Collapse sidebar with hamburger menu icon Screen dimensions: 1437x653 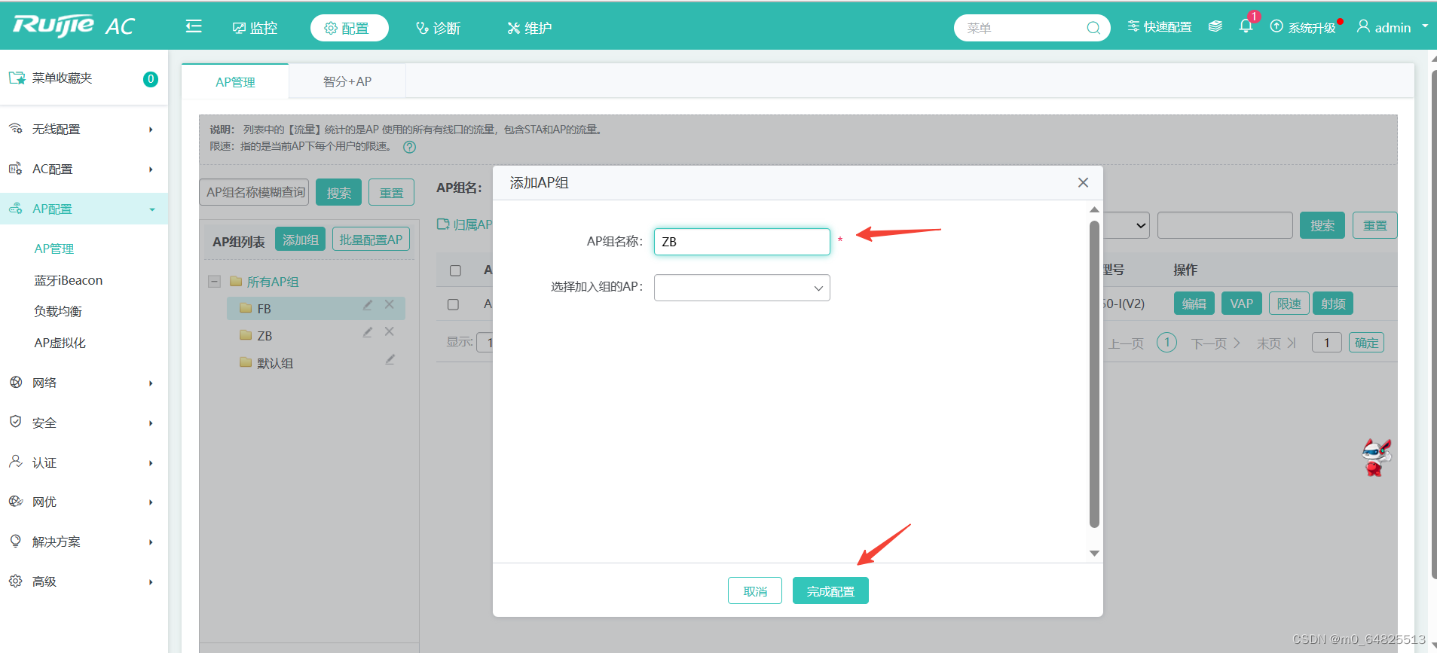[194, 27]
